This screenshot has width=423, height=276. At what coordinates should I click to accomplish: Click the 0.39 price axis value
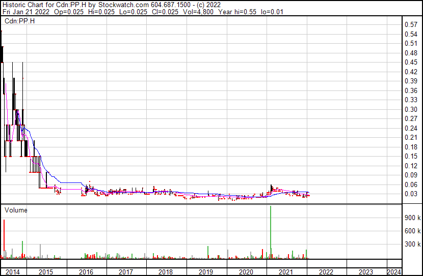411,81
